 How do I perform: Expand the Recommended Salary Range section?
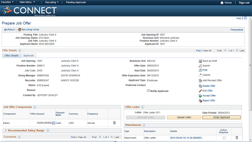tap(6, 130)
